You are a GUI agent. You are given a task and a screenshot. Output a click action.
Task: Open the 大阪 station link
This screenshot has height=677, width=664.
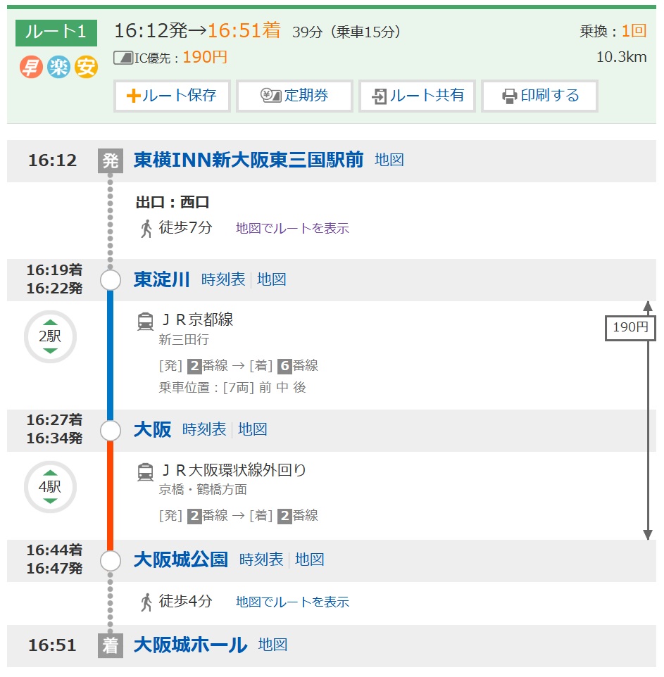tap(153, 429)
